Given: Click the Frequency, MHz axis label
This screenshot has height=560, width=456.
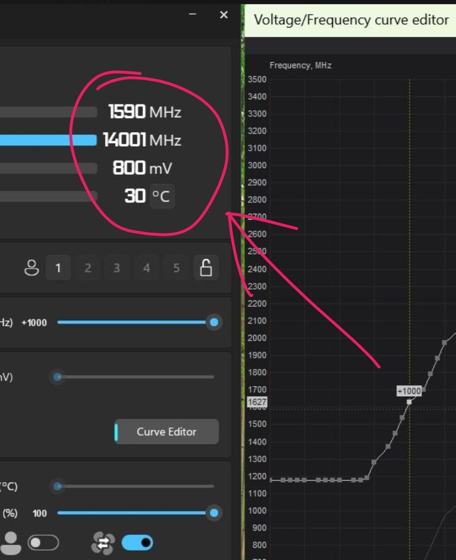Looking at the screenshot, I should pyautogui.click(x=300, y=65).
